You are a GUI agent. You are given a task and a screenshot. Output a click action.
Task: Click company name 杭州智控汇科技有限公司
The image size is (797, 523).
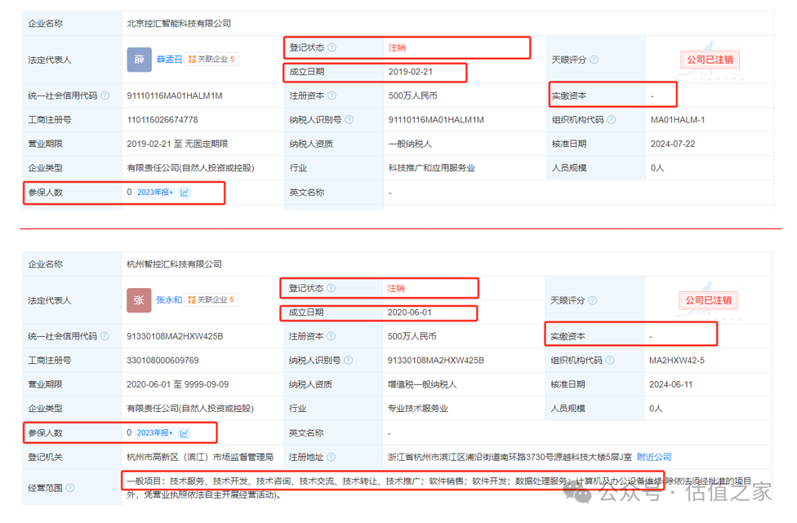(175, 264)
